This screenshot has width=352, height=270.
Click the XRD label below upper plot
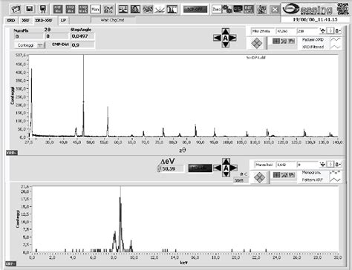(12, 153)
